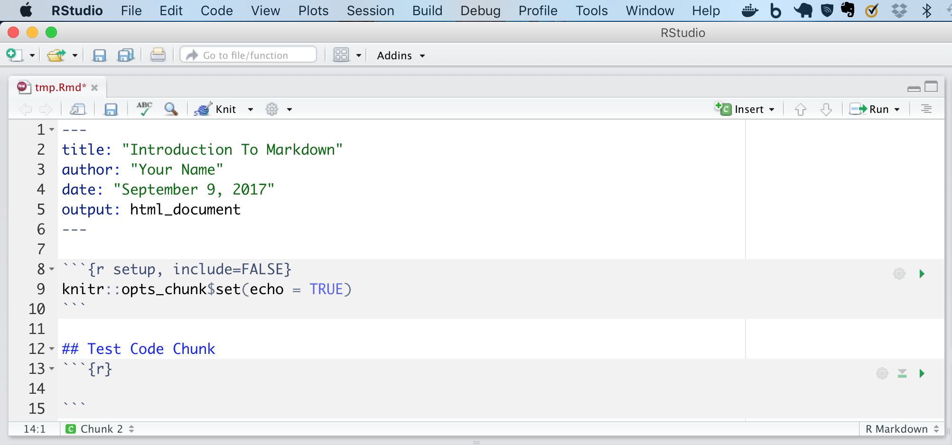Screen dimensions: 952x445
Task: Click the New File icon
Action: 14,55
